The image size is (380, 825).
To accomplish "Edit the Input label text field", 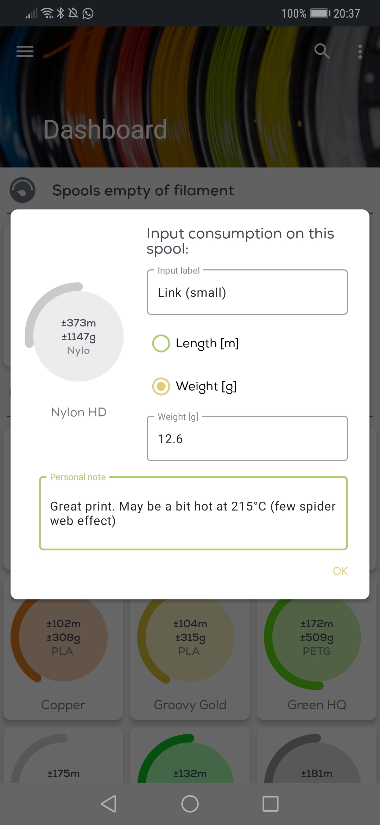I will click(247, 292).
